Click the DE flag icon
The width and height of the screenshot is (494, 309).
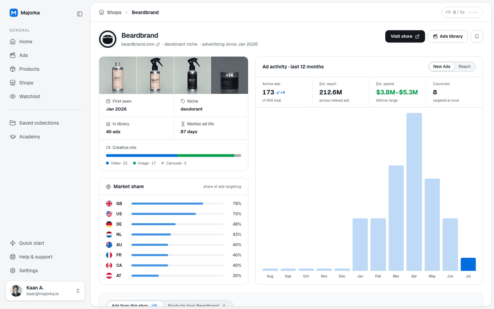pos(109,224)
